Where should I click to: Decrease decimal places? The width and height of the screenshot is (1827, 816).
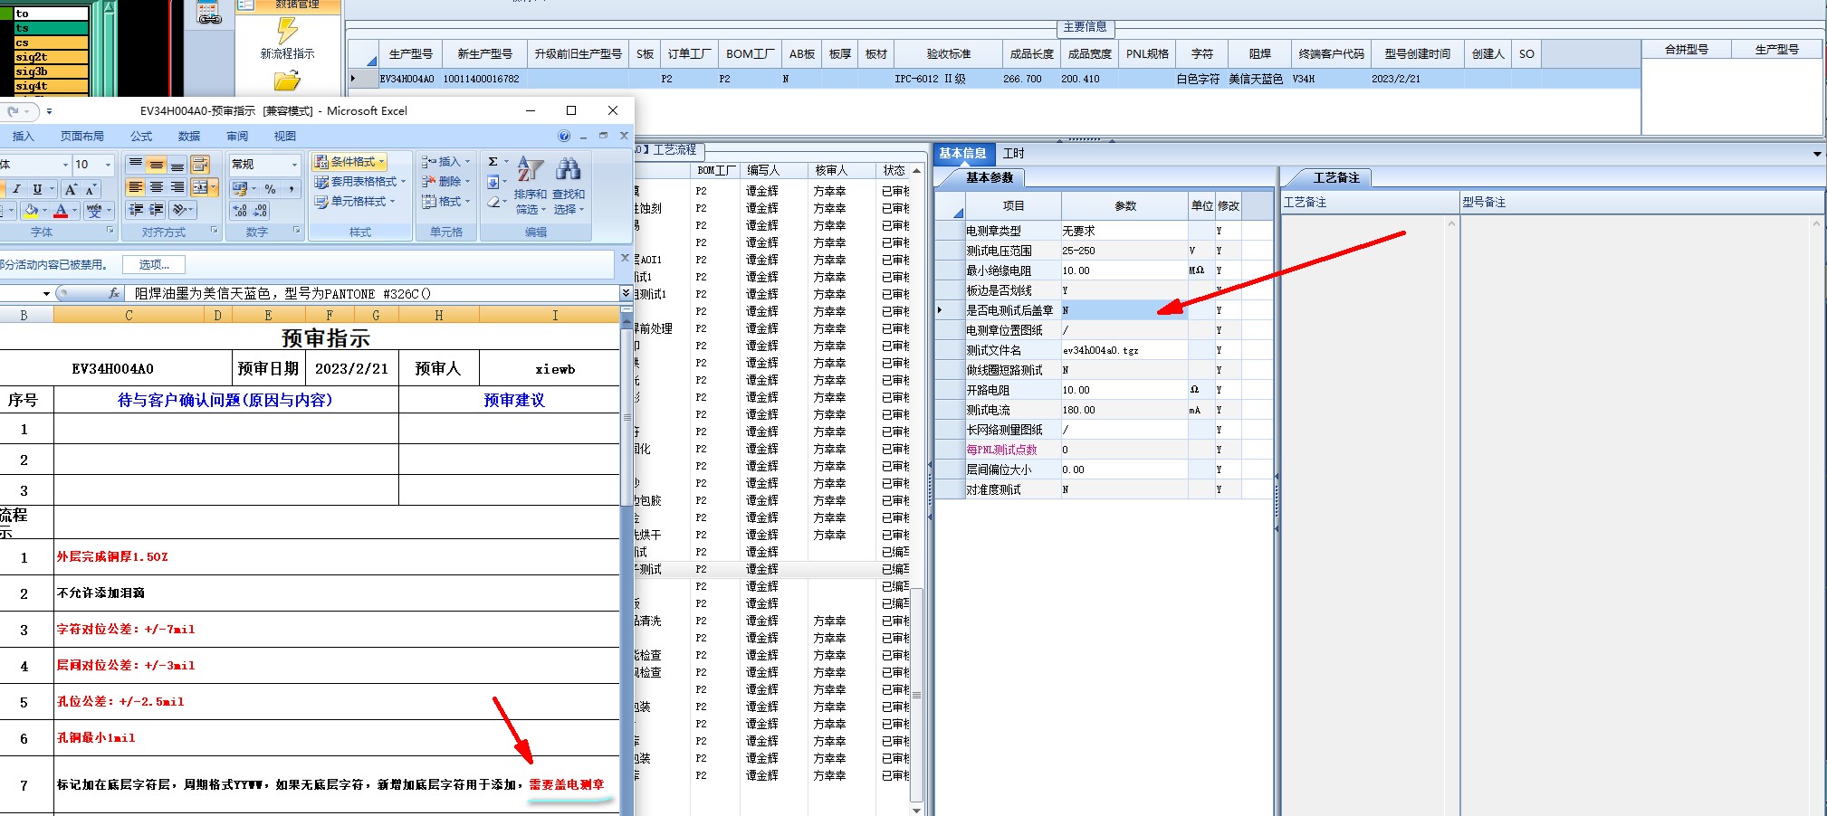click(260, 210)
